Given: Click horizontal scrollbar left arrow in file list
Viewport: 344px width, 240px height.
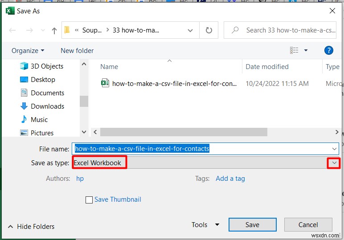Looking at the screenshot, I should pyautogui.click(x=95, y=132).
